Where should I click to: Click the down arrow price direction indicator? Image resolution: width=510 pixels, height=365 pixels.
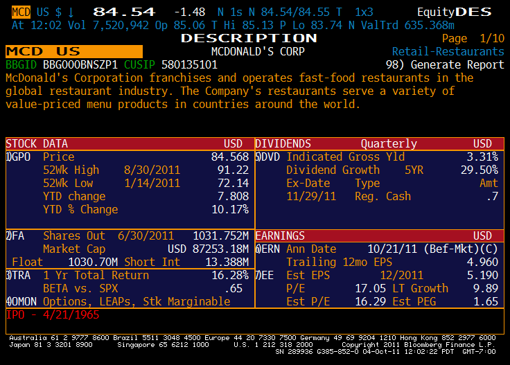pos(71,12)
